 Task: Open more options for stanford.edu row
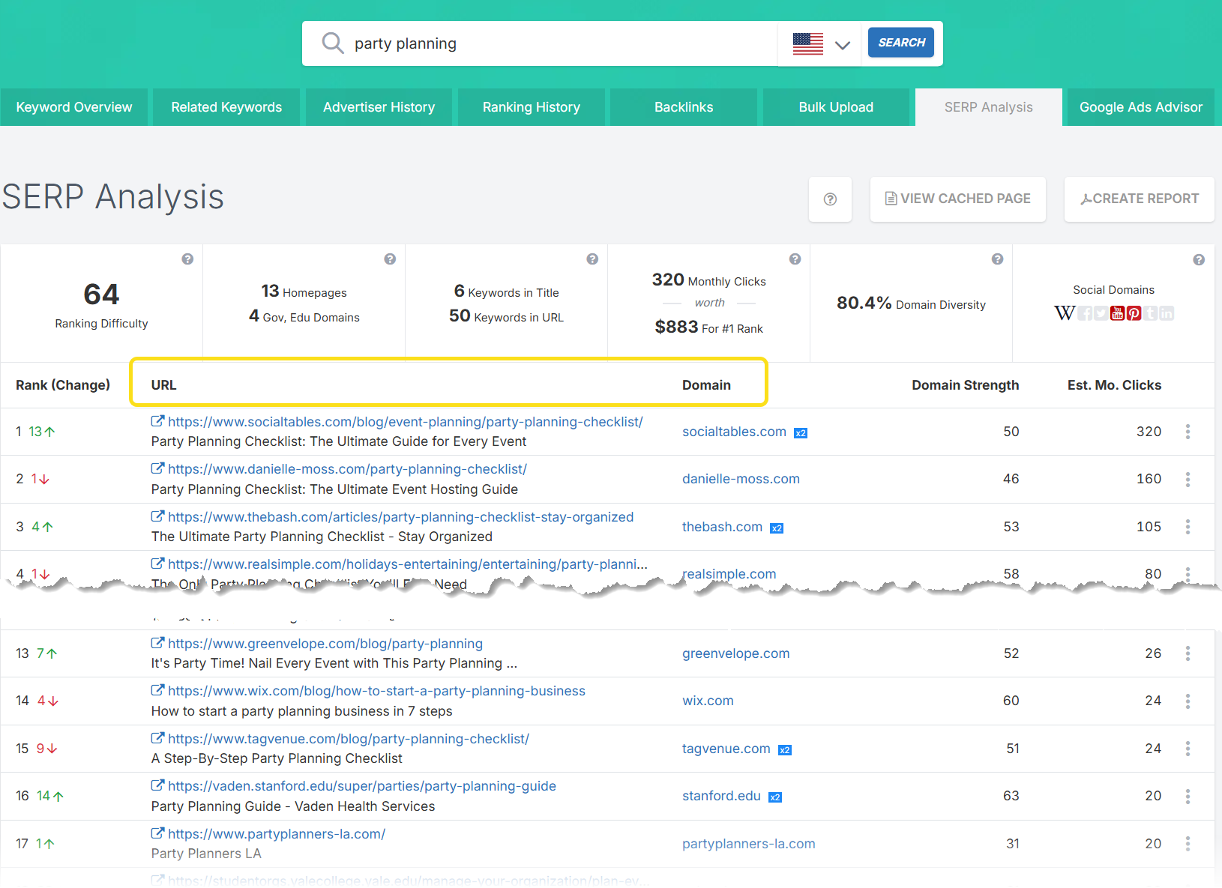[x=1188, y=796]
